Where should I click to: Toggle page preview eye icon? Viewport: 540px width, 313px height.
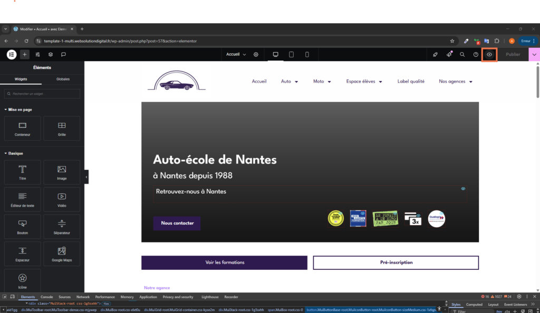coord(489,54)
